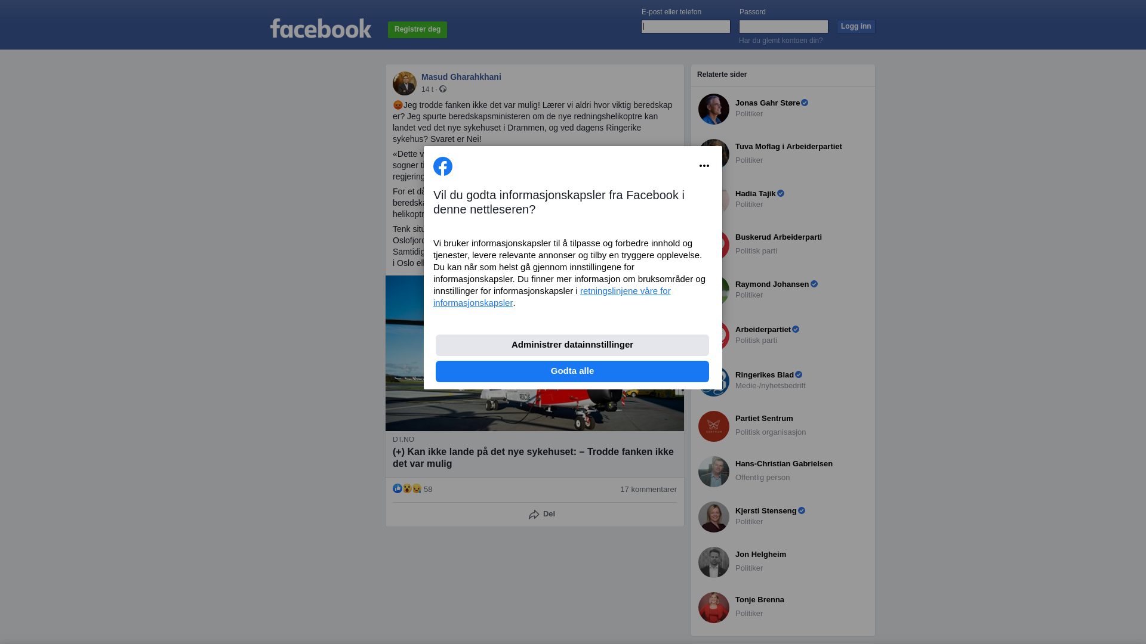Screen dimensions: 1146x644
Task: Open Kjersti Stenseng's page link
Action: coord(766,511)
